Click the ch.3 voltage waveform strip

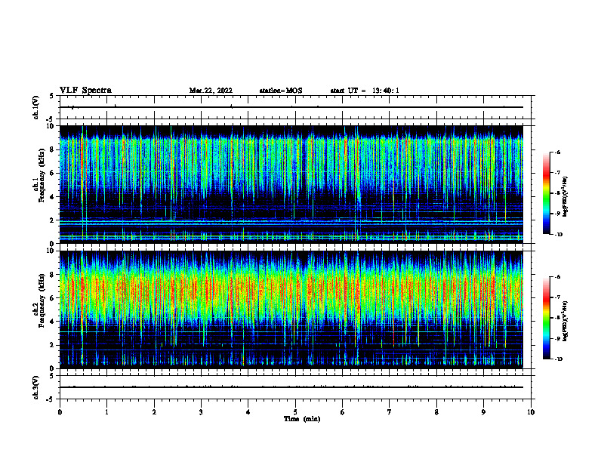(295, 387)
